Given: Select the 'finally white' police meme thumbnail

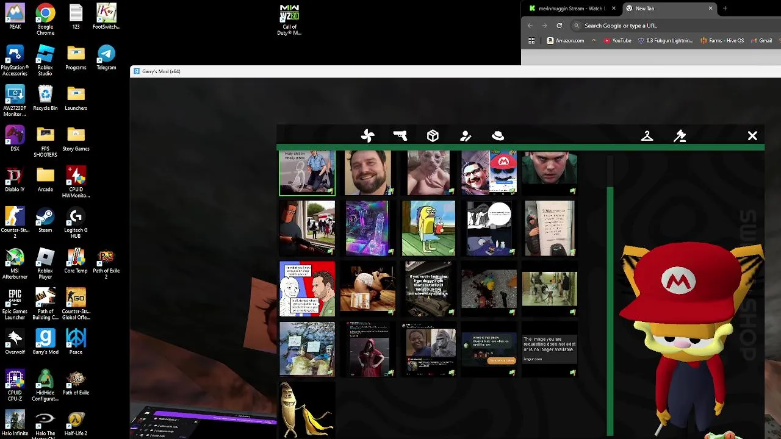Looking at the screenshot, I should [307, 173].
